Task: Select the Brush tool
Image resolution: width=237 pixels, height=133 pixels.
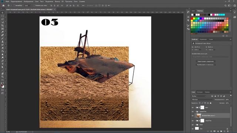Action: coord(3,38)
